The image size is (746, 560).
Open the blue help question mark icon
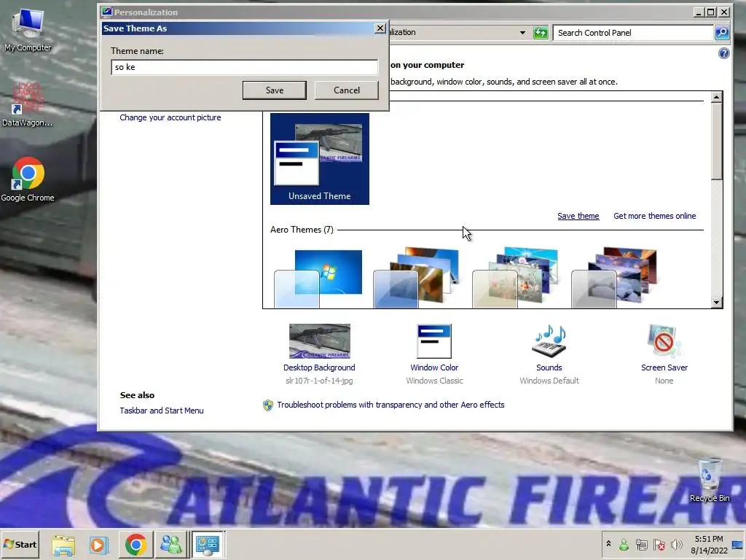tap(723, 53)
